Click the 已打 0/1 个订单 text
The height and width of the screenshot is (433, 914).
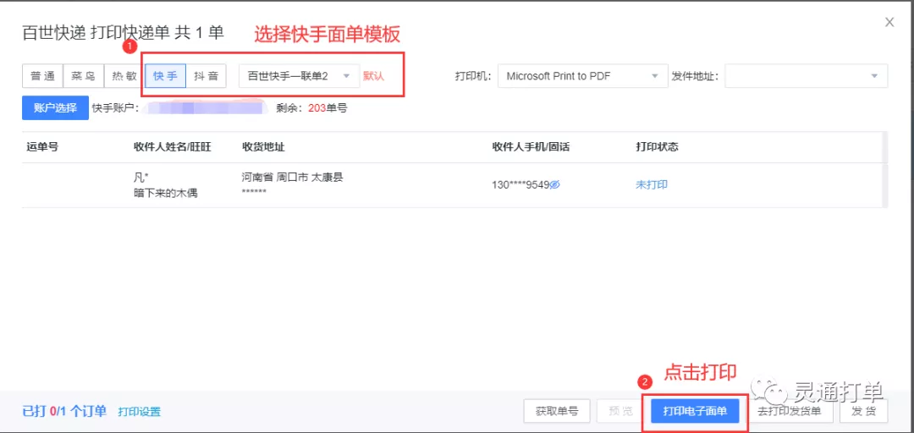64,412
